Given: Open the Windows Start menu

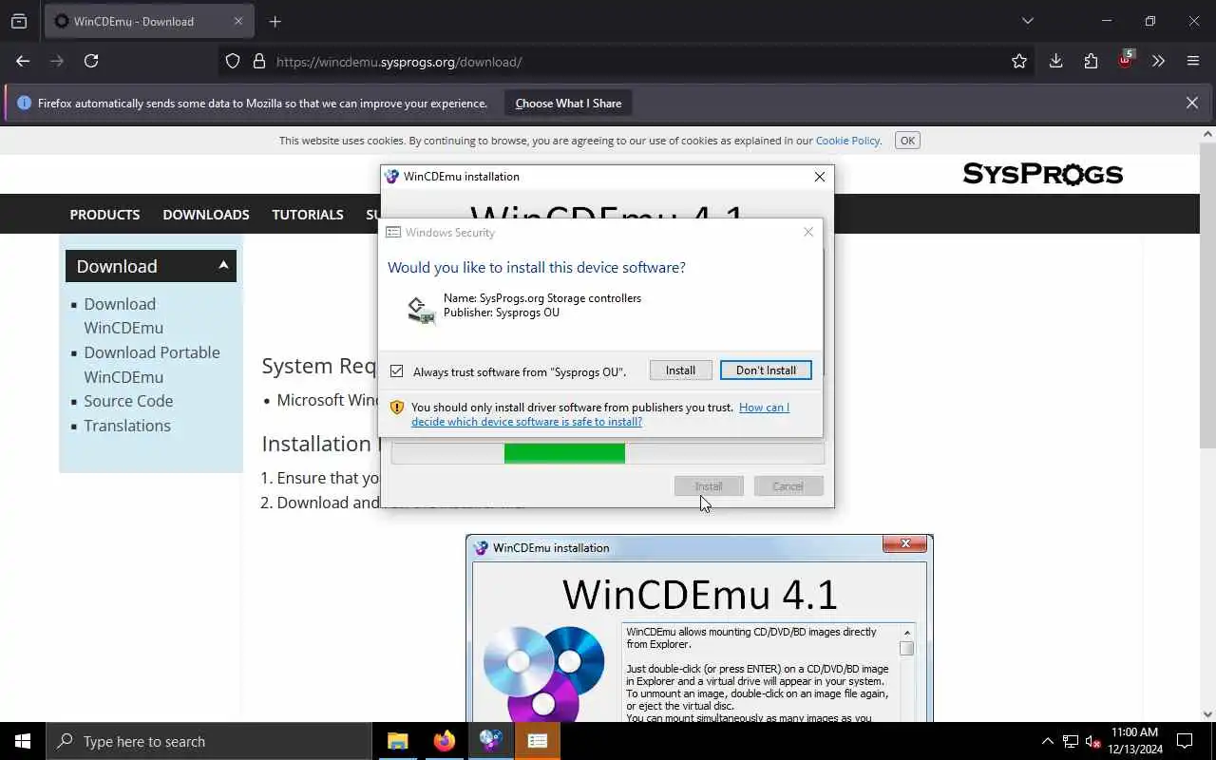Looking at the screenshot, I should (x=23, y=741).
